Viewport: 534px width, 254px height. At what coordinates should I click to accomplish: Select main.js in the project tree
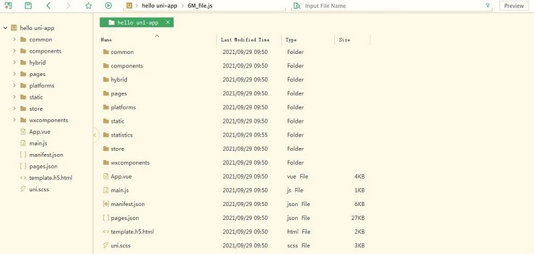coord(38,143)
